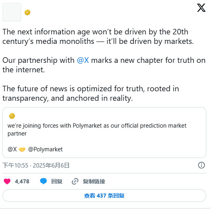Image resolution: width=211 pixels, height=209 pixels.
Task: View replies with 查看 437 条回复
Action: [x=104, y=196]
